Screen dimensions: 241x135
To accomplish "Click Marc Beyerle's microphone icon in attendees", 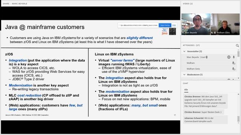I will (x=233, y=57).
